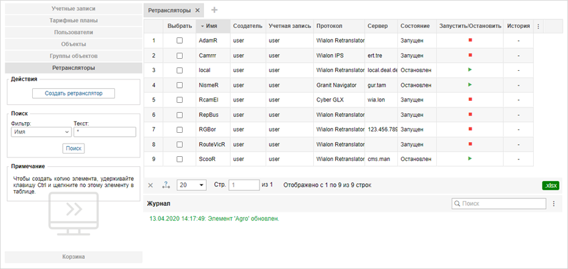The width and height of the screenshot is (568, 269).
Task: Click the Журнал search field
Action: pos(499,204)
